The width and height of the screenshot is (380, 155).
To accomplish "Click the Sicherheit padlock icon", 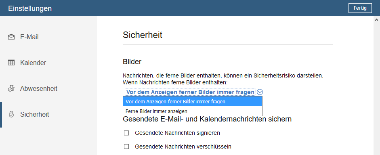I will click(11, 114).
